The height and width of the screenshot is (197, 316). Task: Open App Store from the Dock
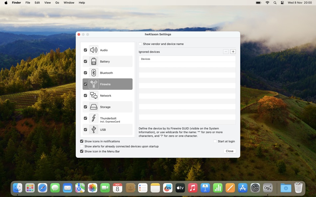tap(242, 188)
